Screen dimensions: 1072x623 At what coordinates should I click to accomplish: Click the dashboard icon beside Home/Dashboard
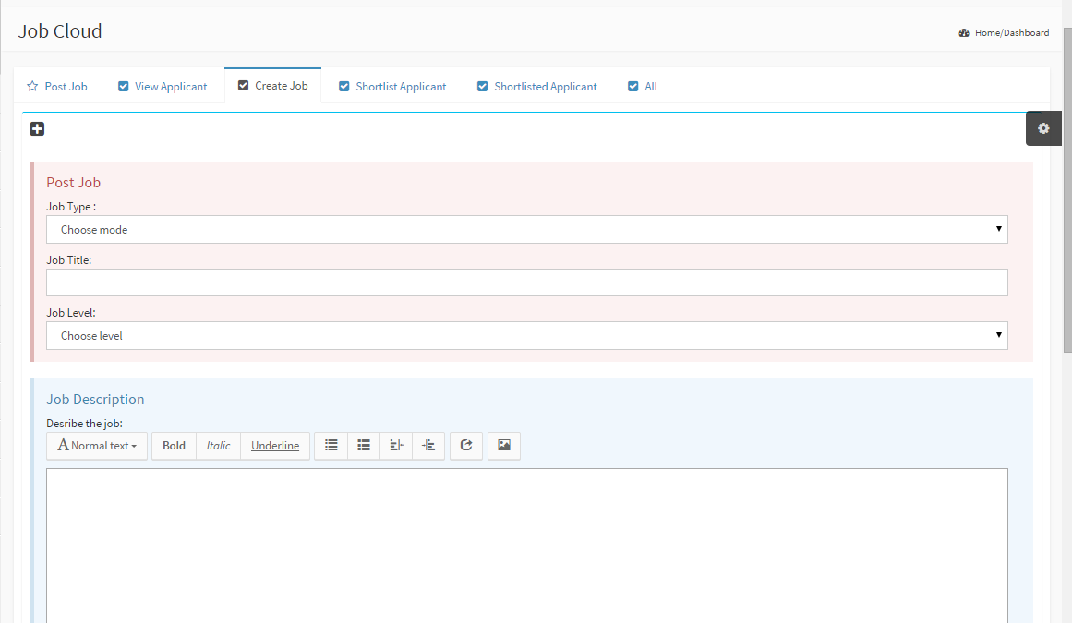964,33
